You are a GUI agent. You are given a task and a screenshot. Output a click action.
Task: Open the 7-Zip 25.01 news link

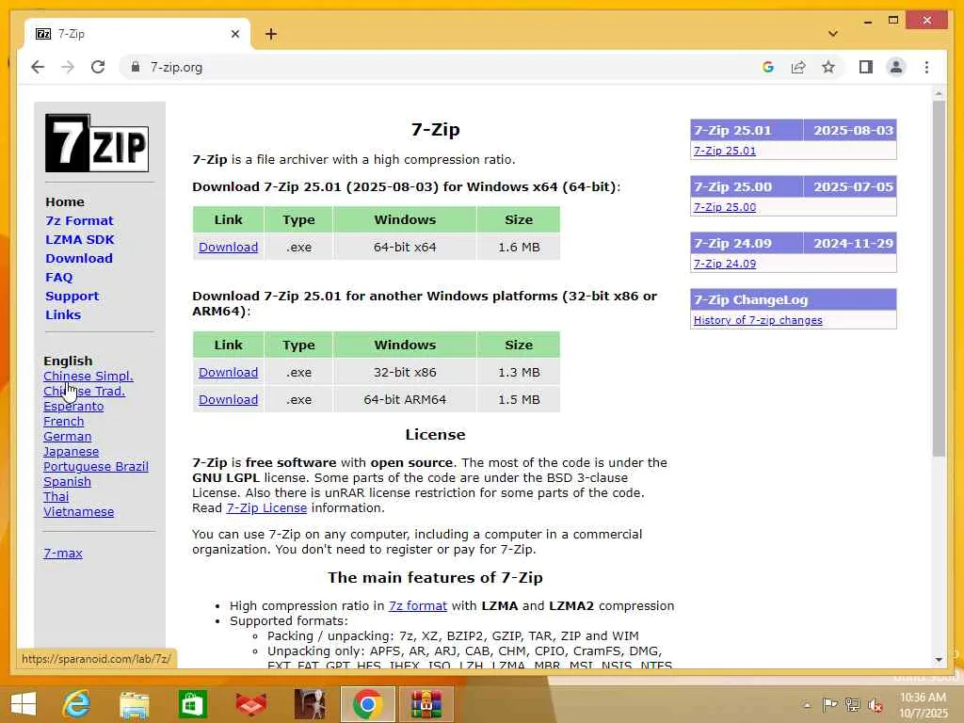coord(724,151)
